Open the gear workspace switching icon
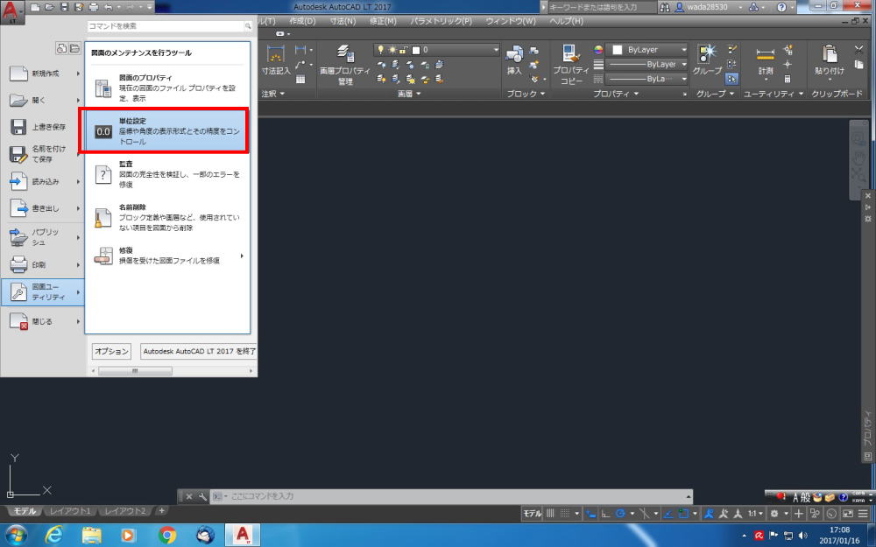 point(774,514)
